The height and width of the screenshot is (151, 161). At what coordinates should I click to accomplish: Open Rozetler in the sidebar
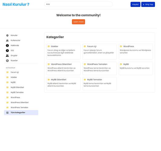tap(21, 61)
